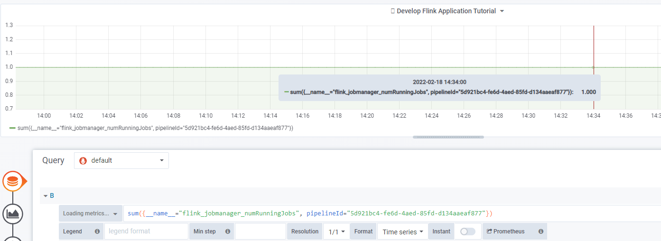Collapse query B row

[x=46, y=195]
